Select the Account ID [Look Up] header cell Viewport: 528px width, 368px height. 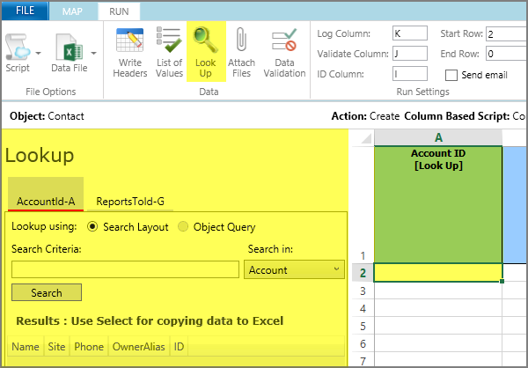[x=438, y=204]
